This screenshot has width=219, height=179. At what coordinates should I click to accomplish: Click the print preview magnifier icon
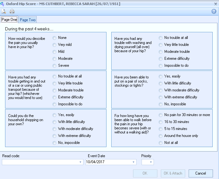coord(4,11)
